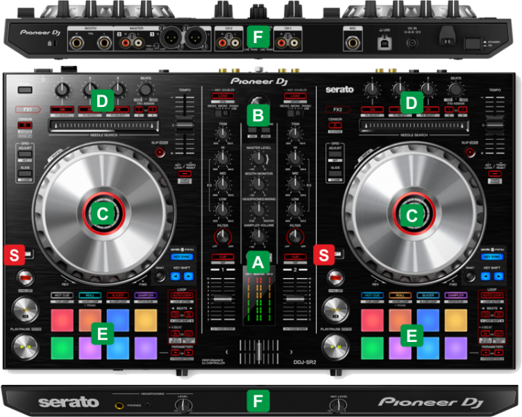Enable SYNC on the left deck

[x=25, y=278]
